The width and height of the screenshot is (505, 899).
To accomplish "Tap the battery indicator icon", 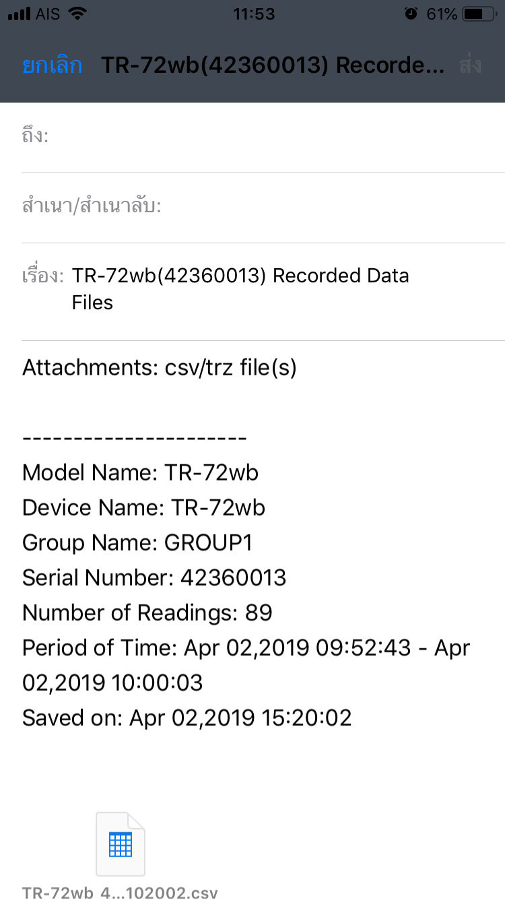I will (479, 13).
